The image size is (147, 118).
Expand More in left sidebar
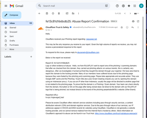pos(17,49)
